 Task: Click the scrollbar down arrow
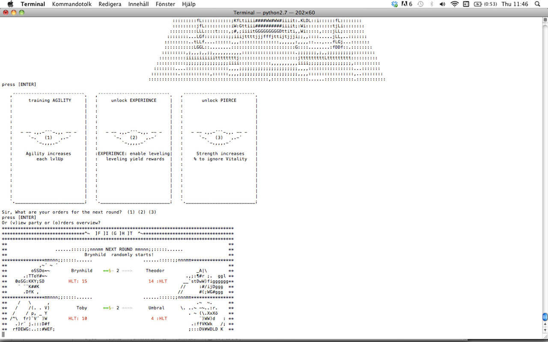click(545, 330)
